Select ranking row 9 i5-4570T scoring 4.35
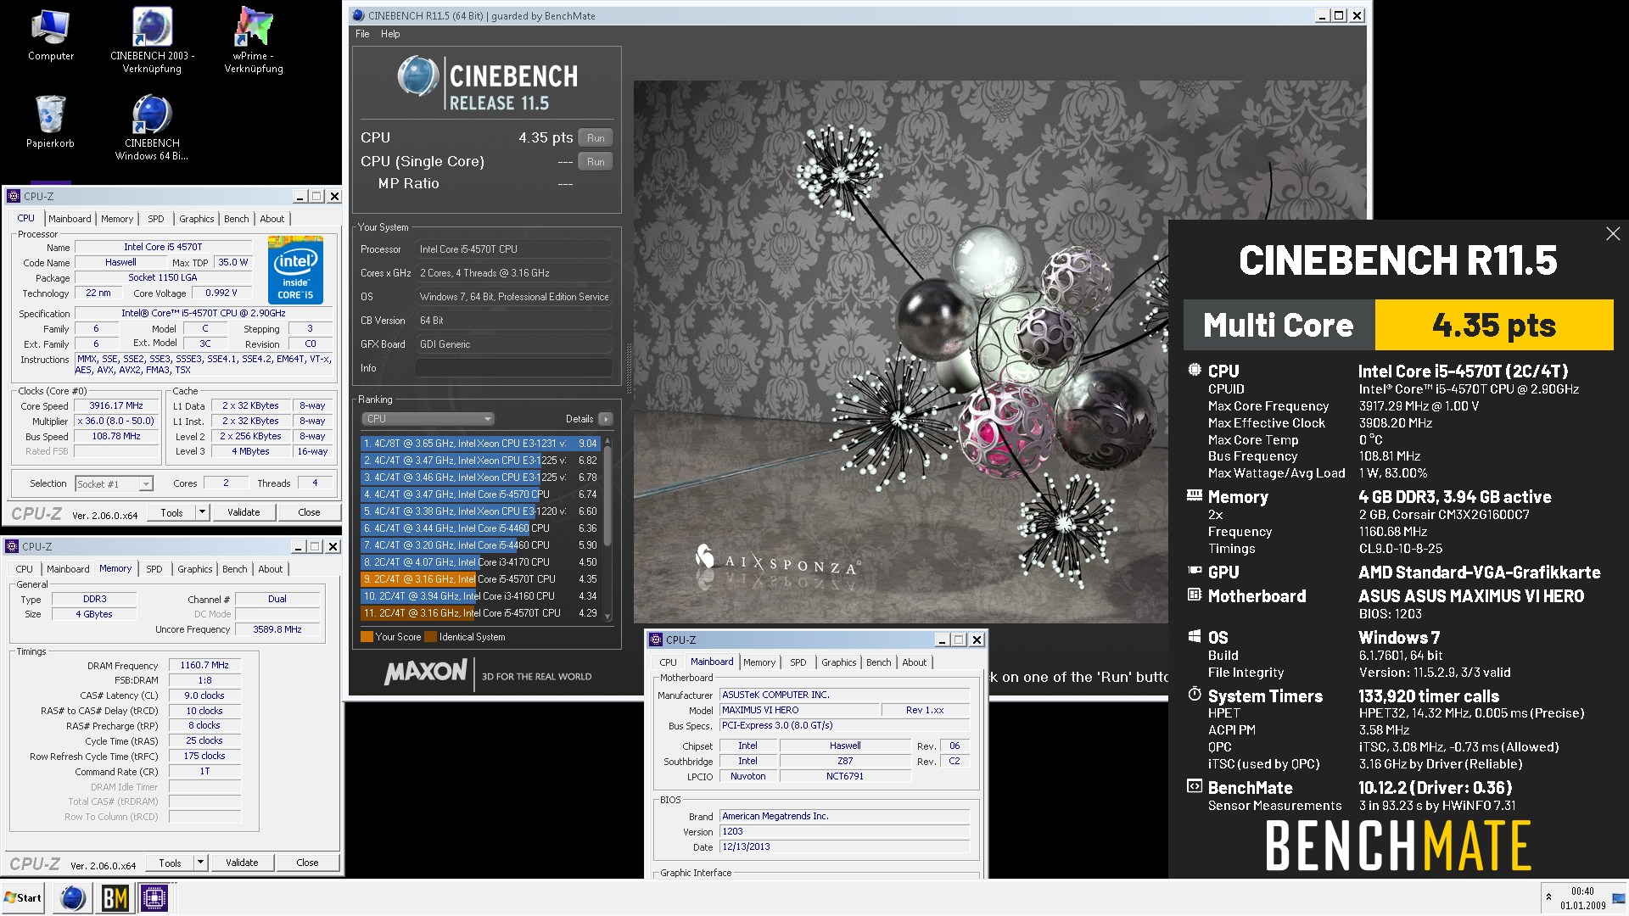This screenshot has height=916, width=1629. [x=480, y=579]
